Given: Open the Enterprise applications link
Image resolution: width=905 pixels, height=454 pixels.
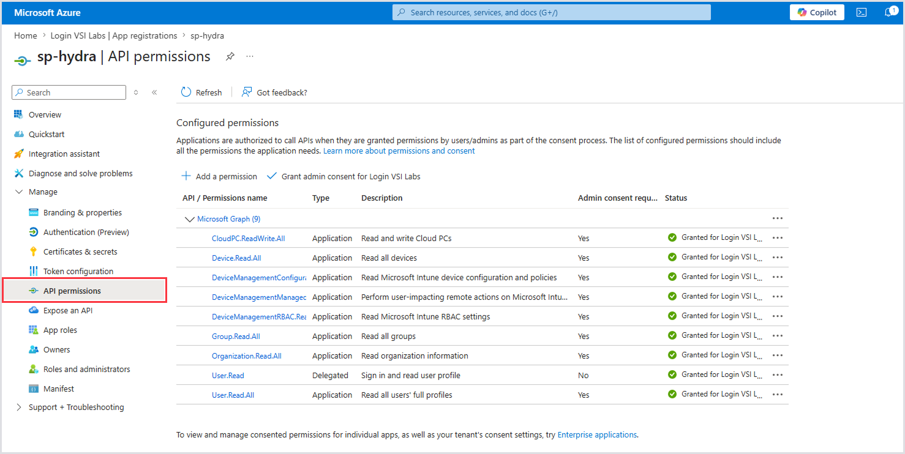Looking at the screenshot, I should coord(597,434).
